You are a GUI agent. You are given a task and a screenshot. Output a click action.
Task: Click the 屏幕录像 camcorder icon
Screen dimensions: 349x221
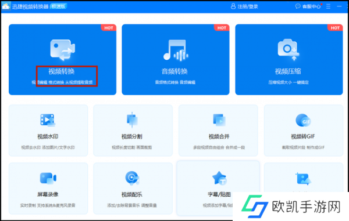(x=48, y=178)
